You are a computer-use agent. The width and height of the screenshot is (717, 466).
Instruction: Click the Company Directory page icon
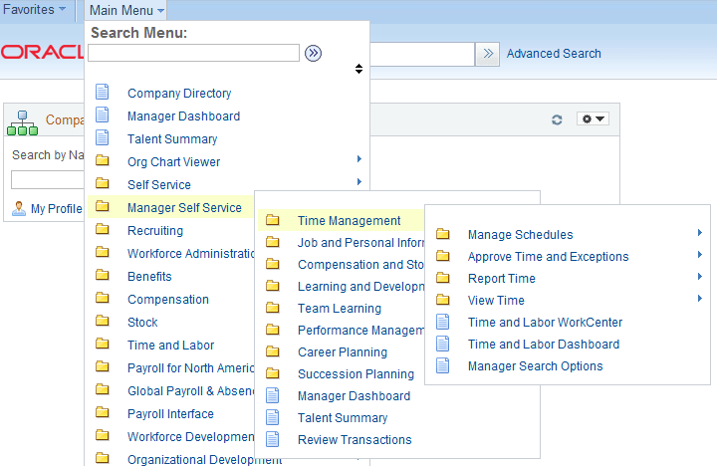tap(102, 92)
